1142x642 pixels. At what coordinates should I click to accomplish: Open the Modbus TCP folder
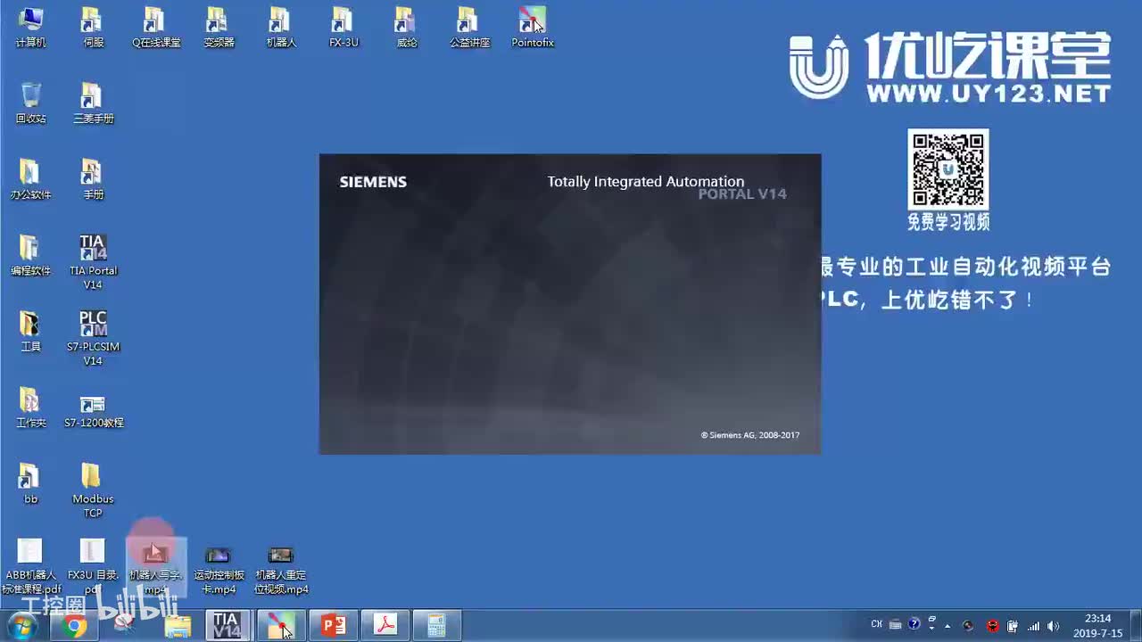[x=93, y=490]
